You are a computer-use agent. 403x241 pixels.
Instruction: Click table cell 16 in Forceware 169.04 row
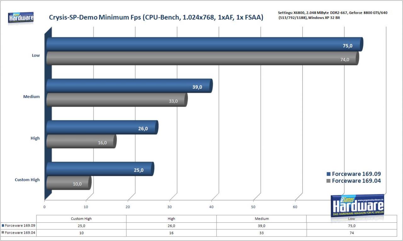pyautogui.click(x=171, y=232)
